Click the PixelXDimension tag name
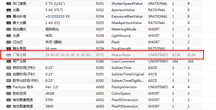The image size is (216, 110). pos(125,100)
